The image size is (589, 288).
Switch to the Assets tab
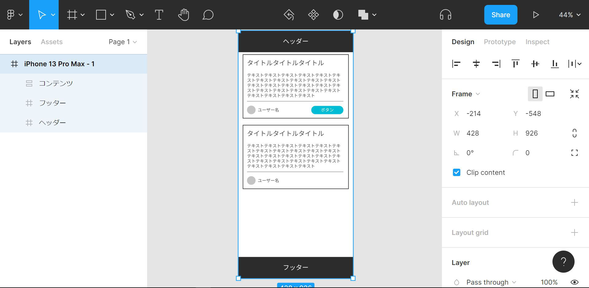pos(52,42)
